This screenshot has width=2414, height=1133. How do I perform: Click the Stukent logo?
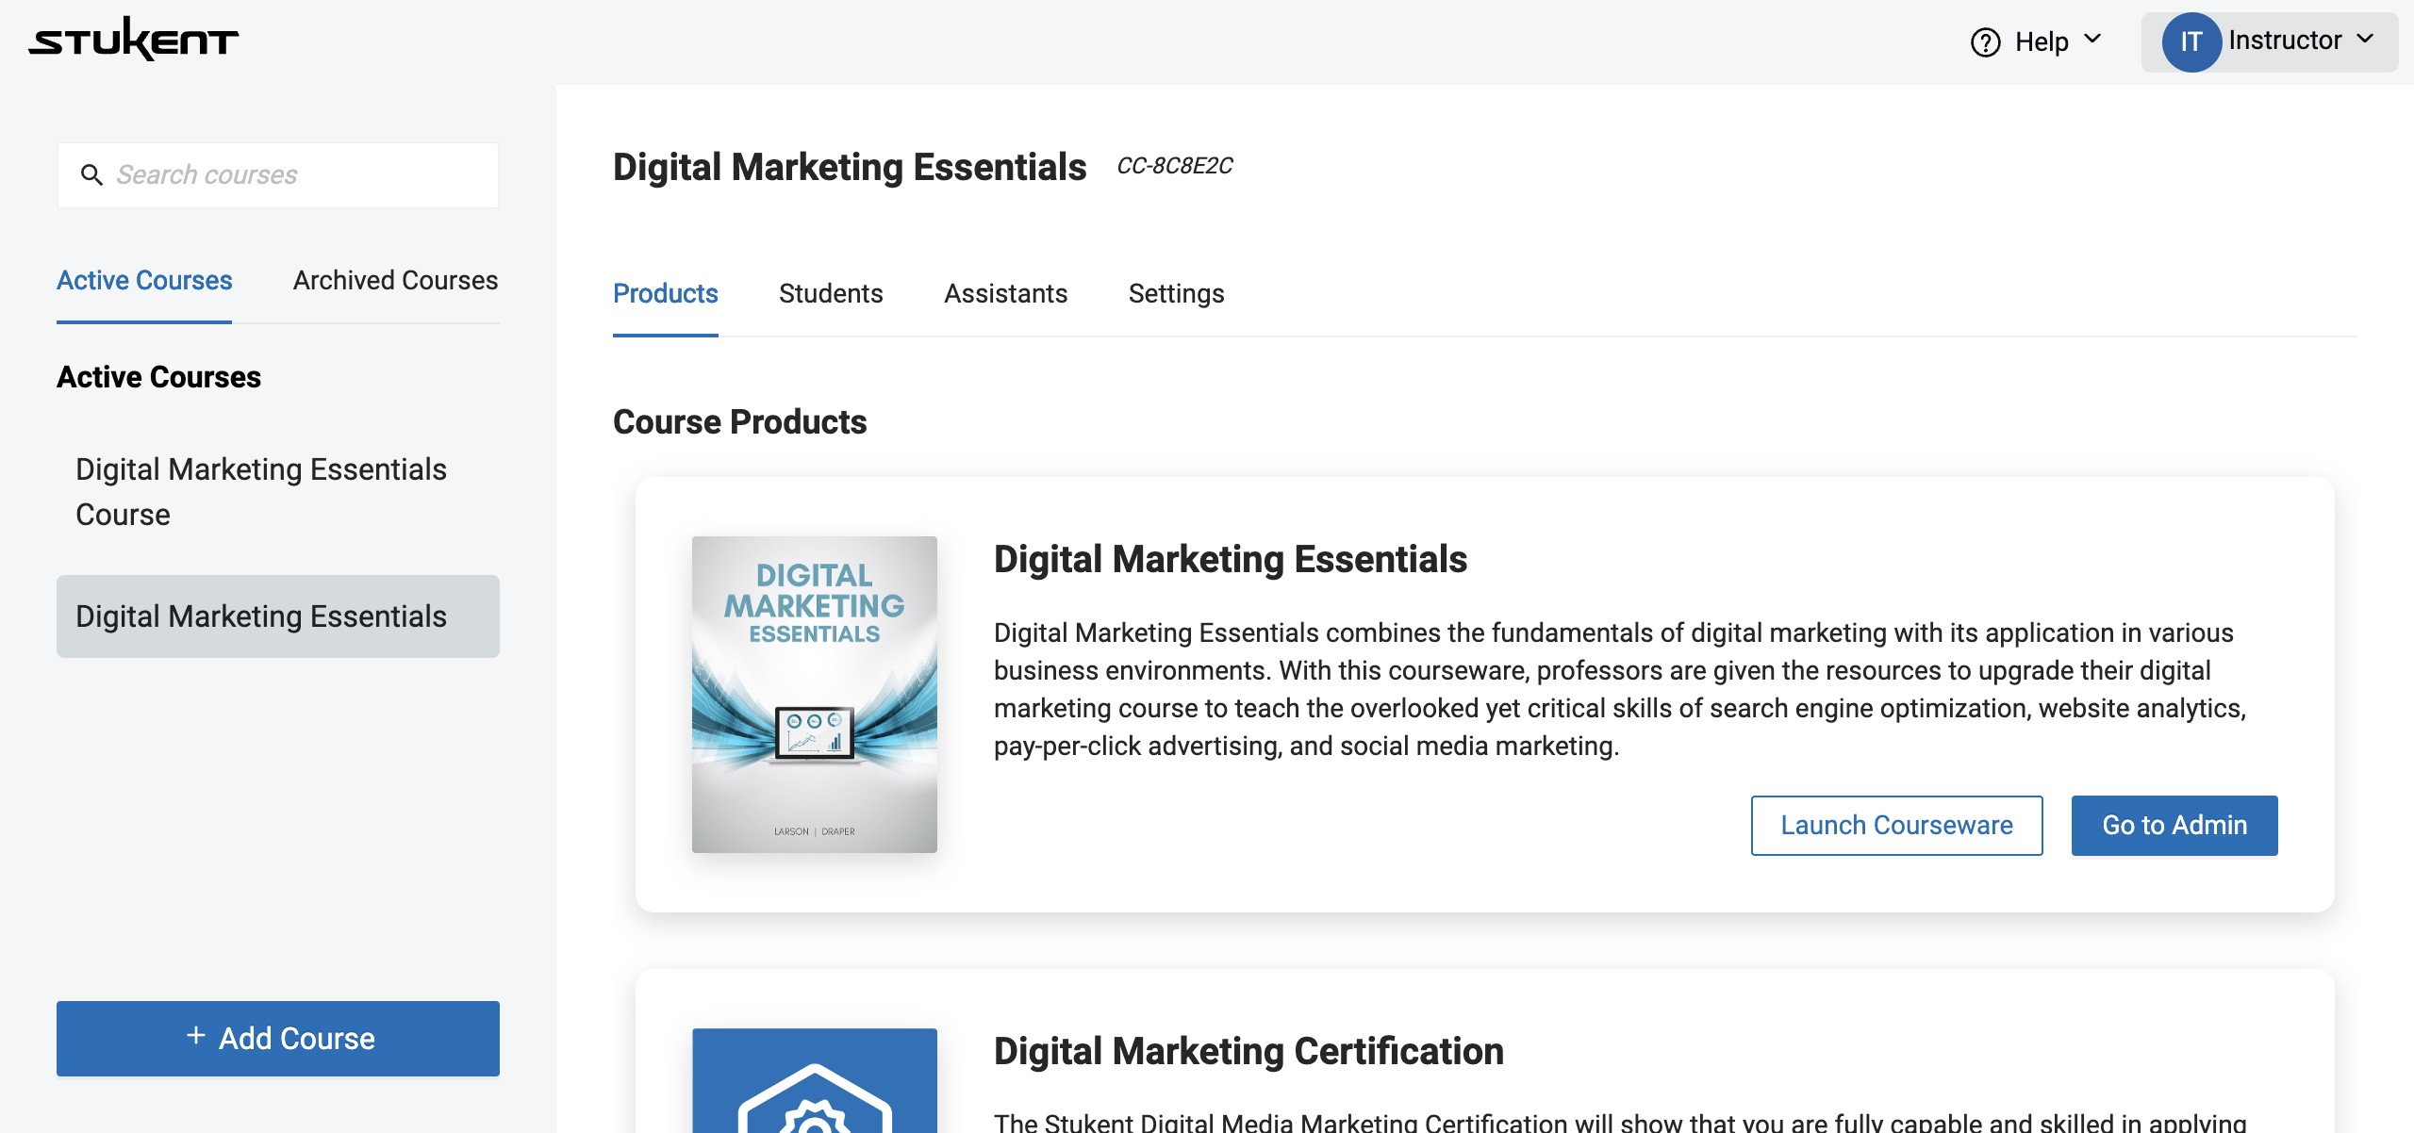[x=133, y=40]
